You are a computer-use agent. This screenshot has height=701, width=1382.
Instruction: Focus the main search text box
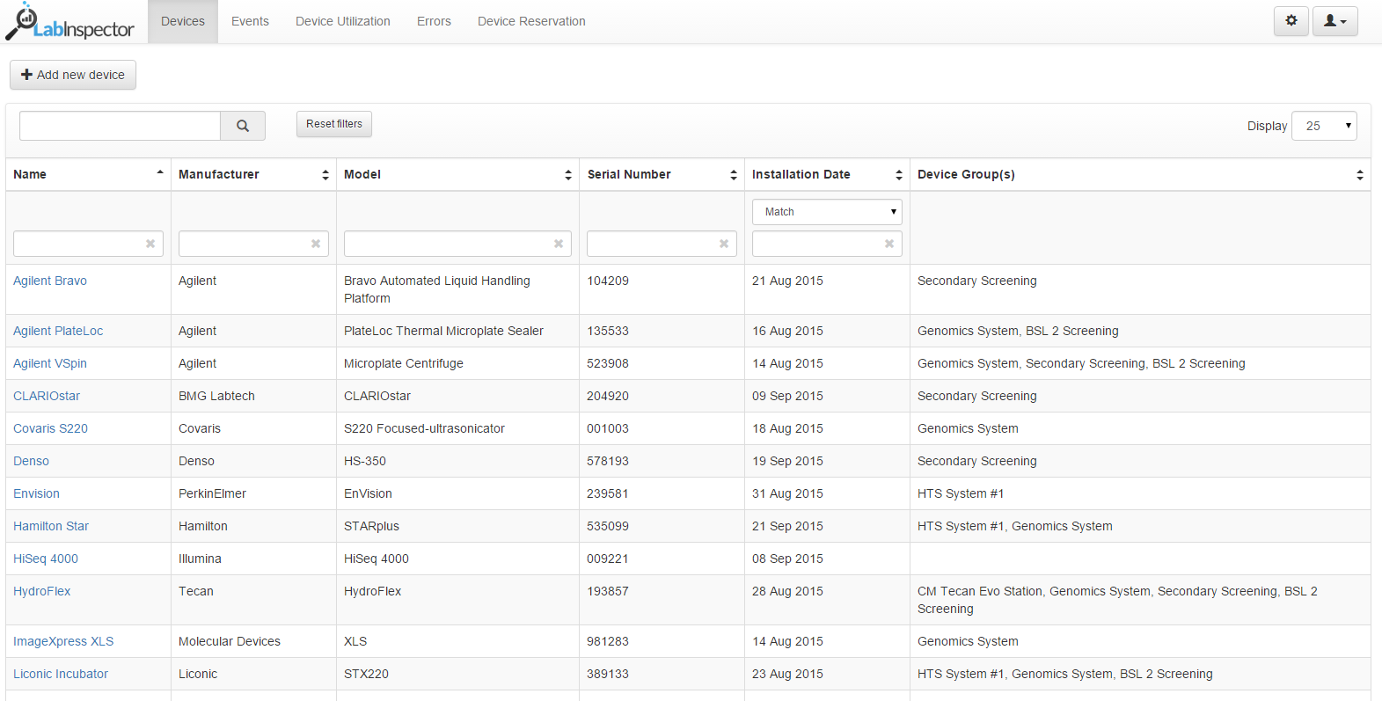tap(120, 126)
